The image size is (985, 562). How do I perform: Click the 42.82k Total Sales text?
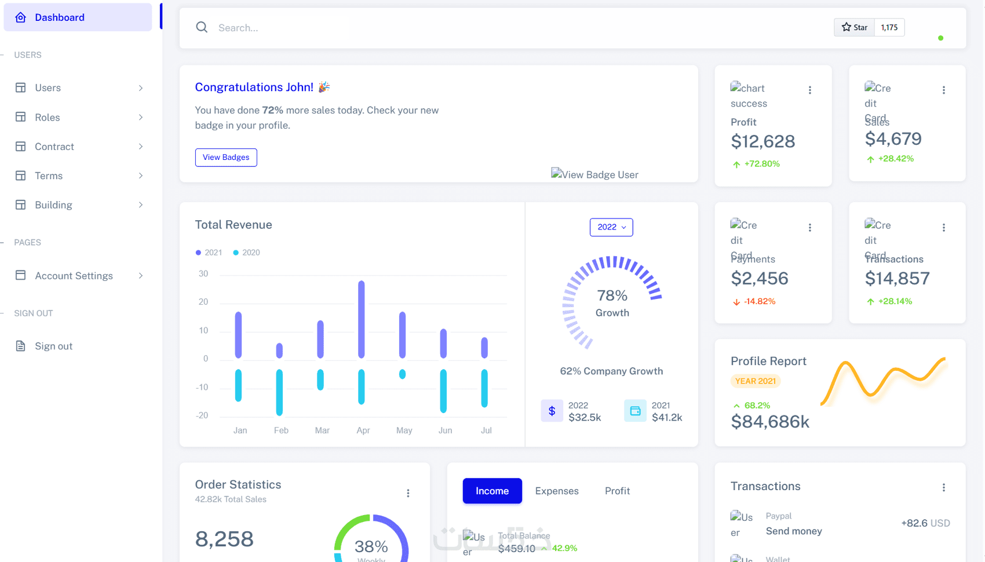(231, 499)
